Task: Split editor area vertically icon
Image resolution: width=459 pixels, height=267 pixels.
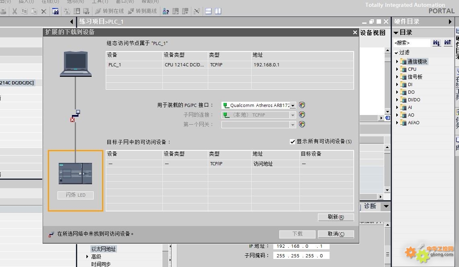Action: point(218,11)
